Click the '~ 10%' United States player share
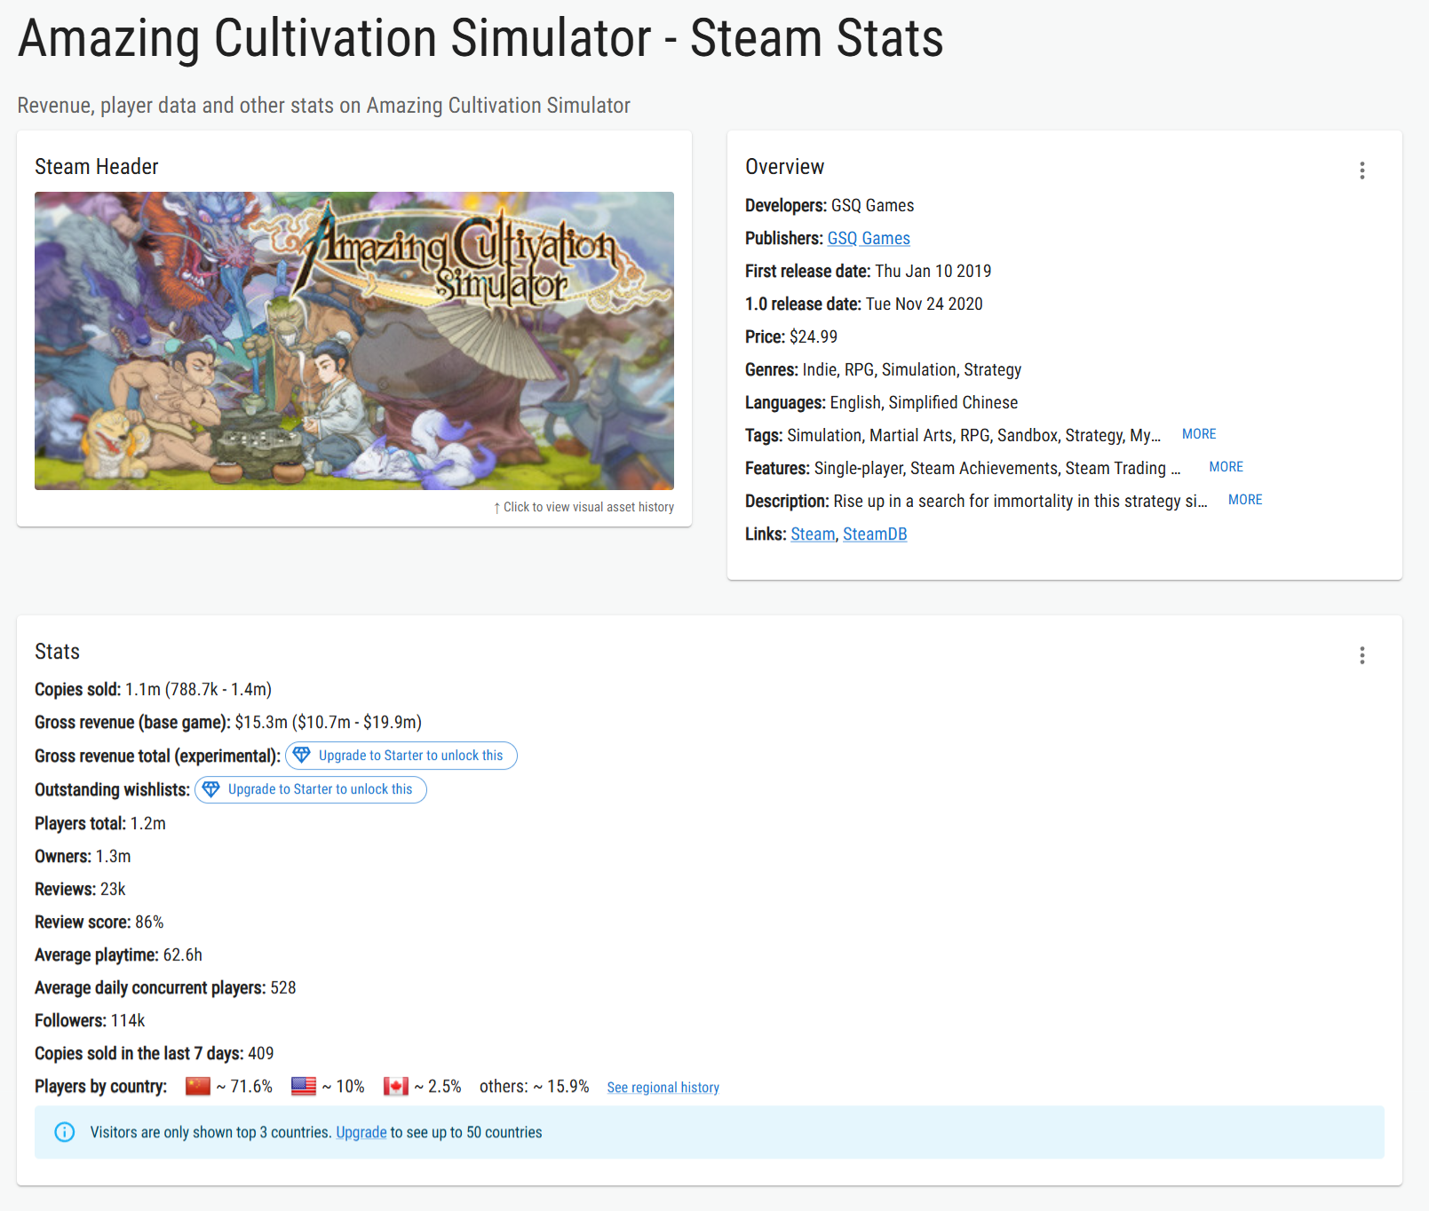1429x1211 pixels. [x=343, y=1086]
